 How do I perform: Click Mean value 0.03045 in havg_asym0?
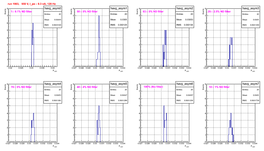(58, 20)
